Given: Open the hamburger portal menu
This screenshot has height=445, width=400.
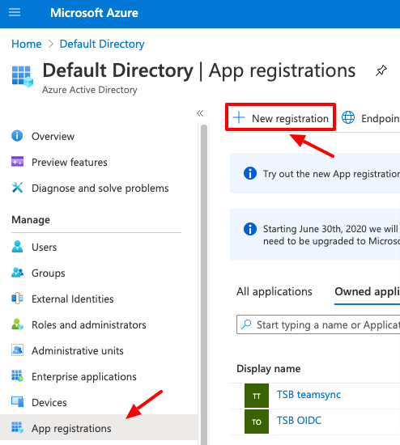Looking at the screenshot, I should pyautogui.click(x=15, y=12).
